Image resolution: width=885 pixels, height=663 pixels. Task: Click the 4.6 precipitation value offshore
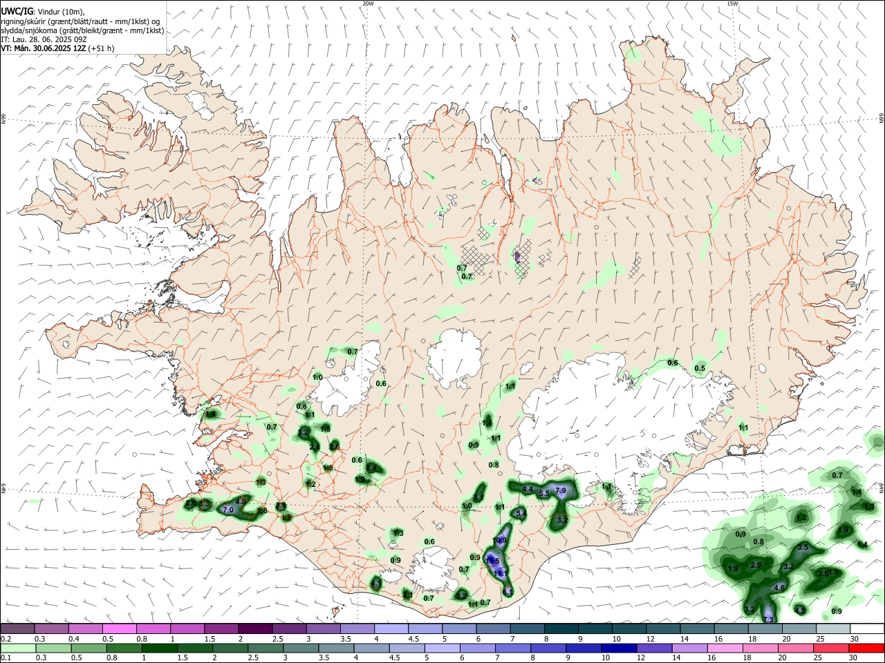tap(779, 588)
